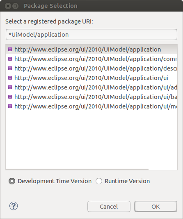Select URI ending in application/descr
The width and height of the screenshot is (183, 219).
91,68
